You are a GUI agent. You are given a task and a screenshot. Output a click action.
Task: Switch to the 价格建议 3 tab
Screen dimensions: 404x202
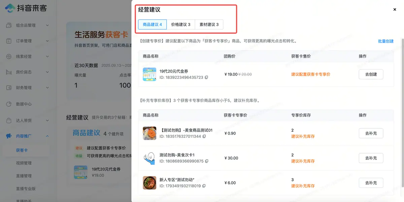pos(181,25)
